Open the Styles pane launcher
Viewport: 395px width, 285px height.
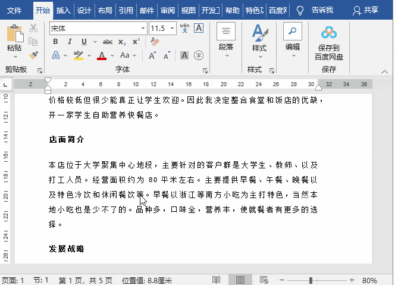tap(271, 71)
